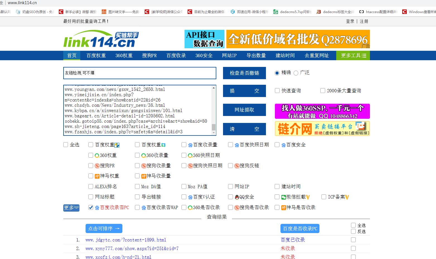The image size is (436, 259).
Task: Switch to the 网站IP navigation tab
Action: (229, 55)
